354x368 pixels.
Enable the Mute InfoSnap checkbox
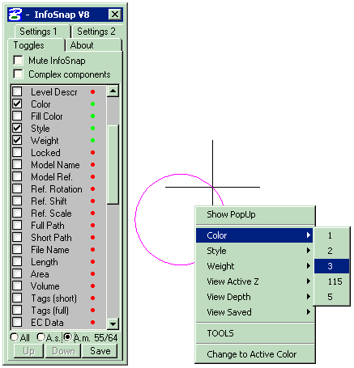(x=18, y=61)
